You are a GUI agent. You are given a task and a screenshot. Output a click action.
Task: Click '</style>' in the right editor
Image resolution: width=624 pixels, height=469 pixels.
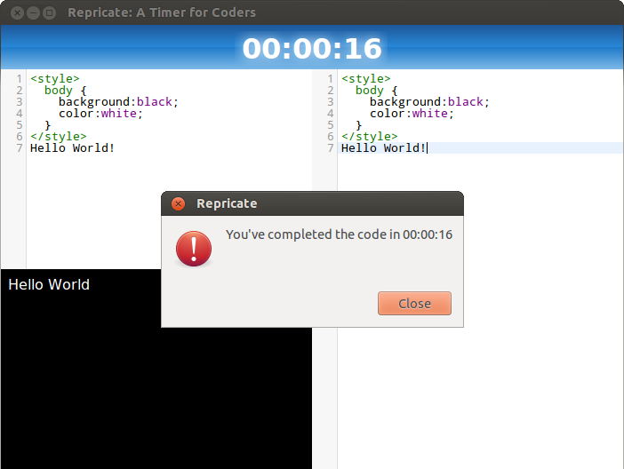pos(370,137)
